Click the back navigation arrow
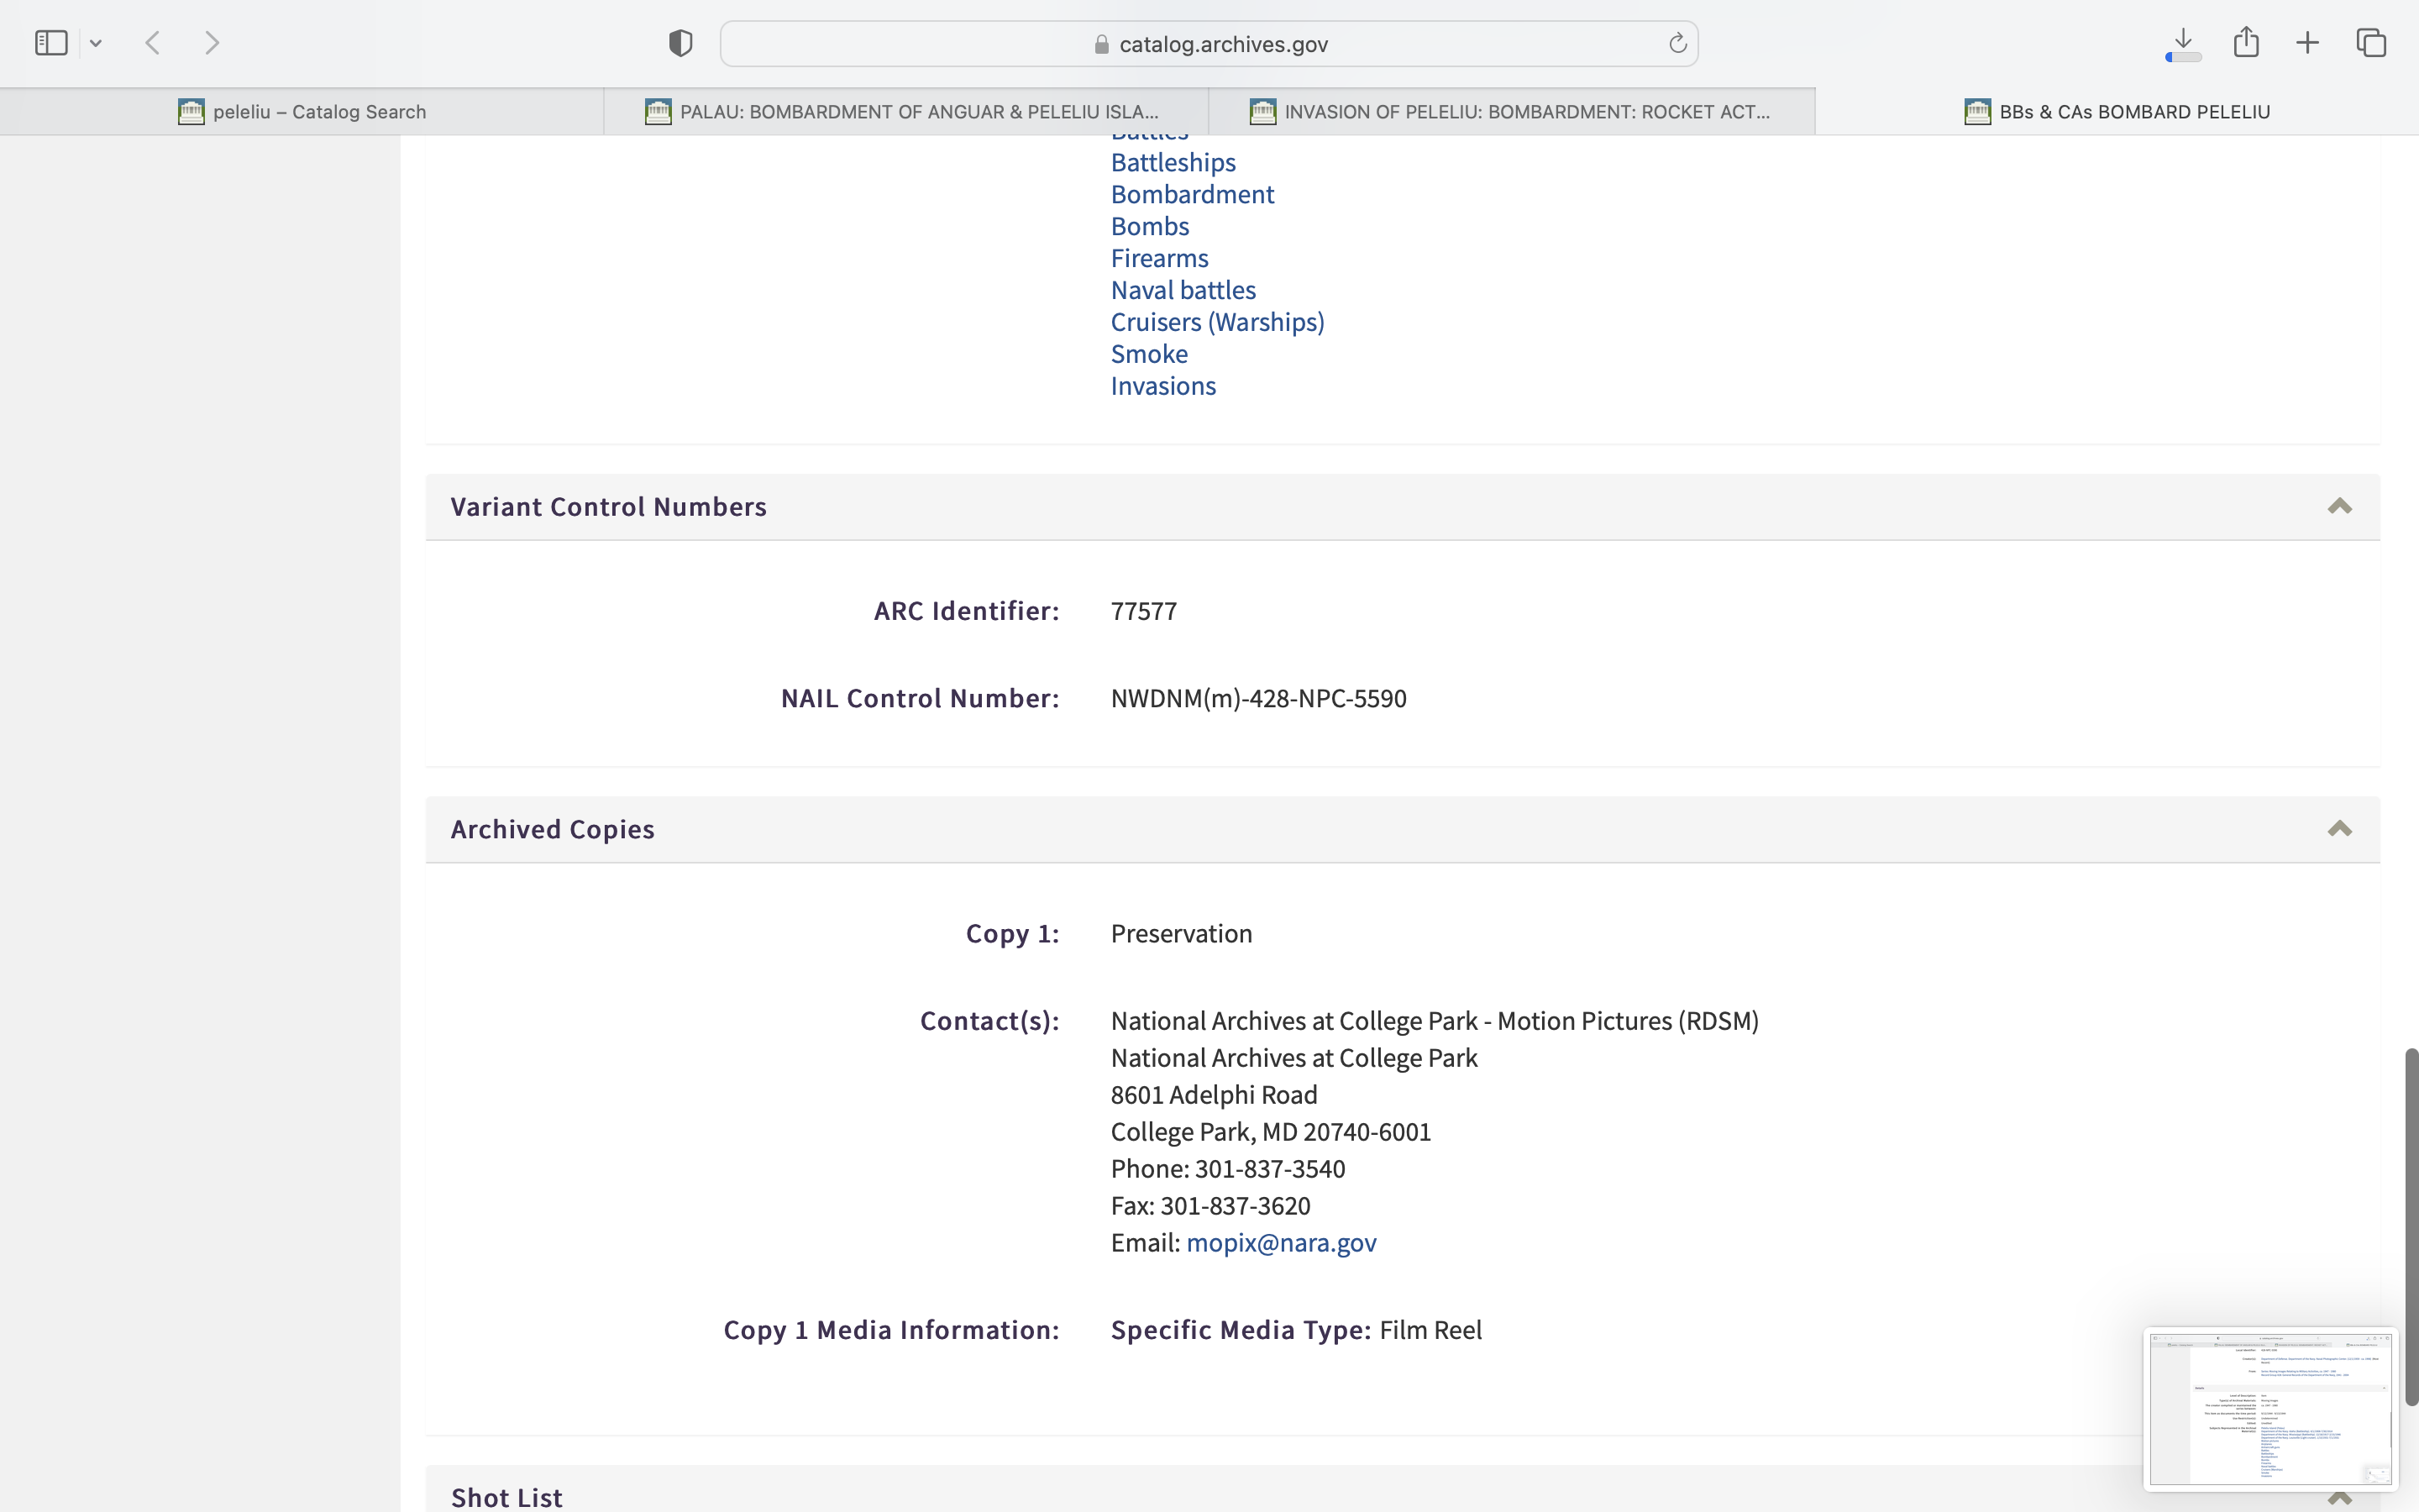The width and height of the screenshot is (2419, 1512). coord(153,43)
